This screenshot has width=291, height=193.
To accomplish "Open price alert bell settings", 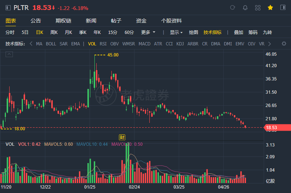I will pos(245,8).
